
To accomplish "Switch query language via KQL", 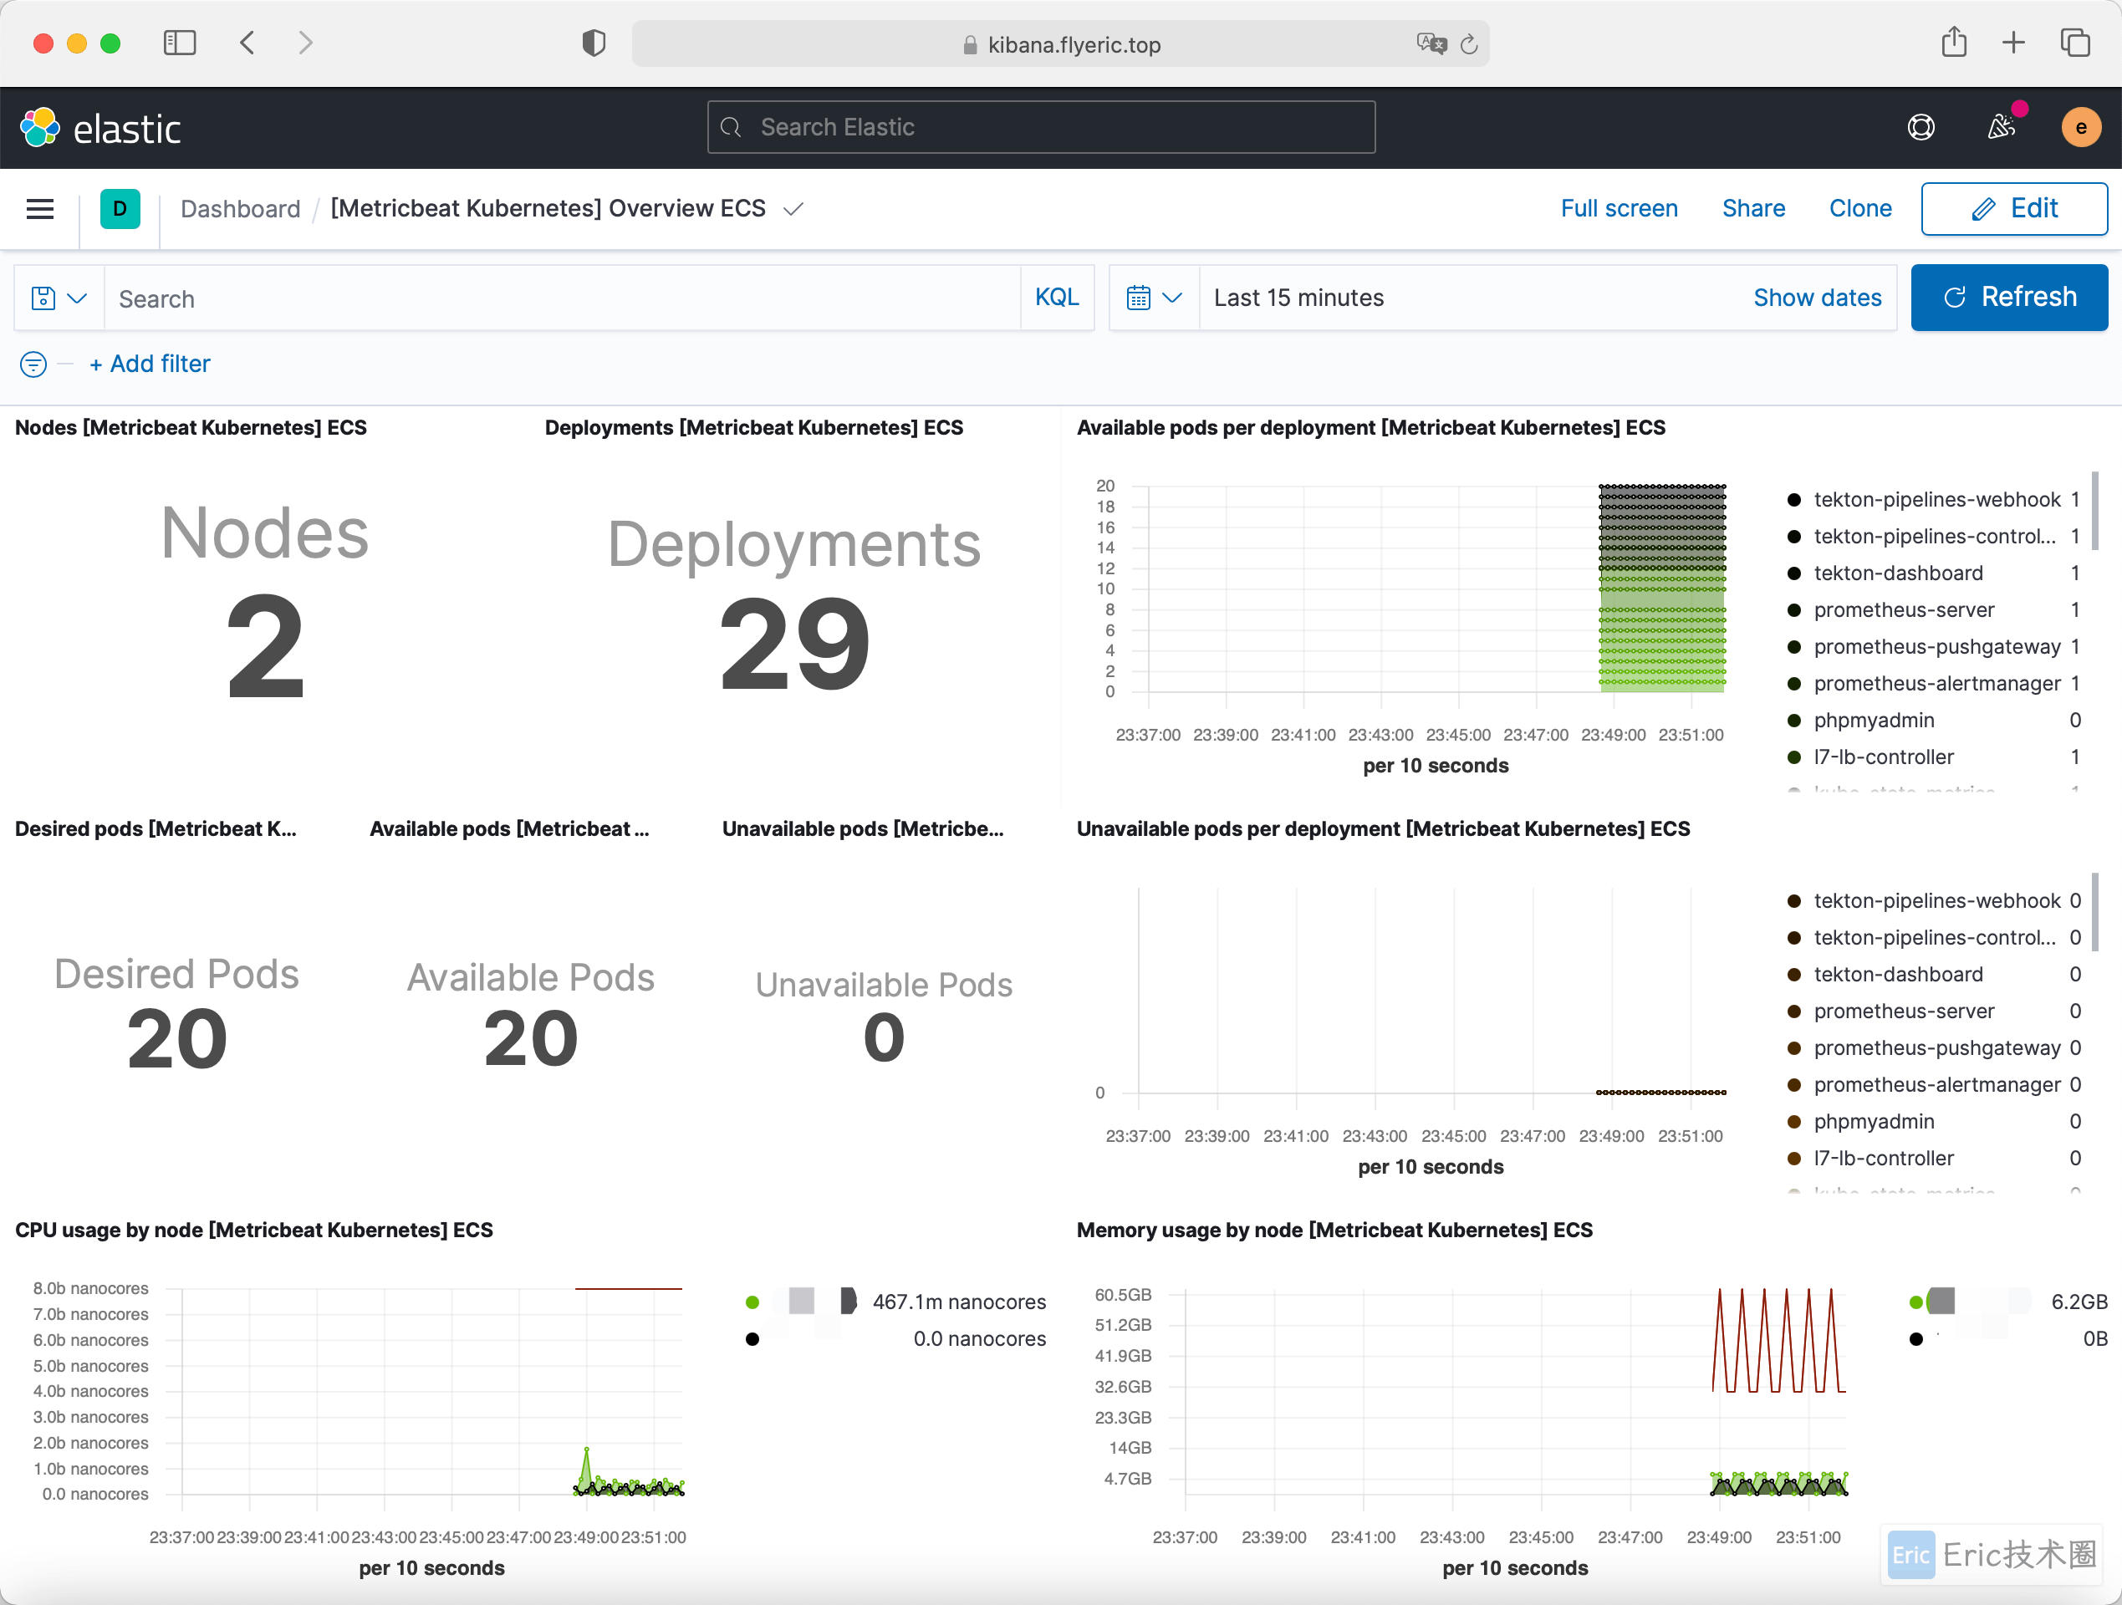I will point(1056,298).
